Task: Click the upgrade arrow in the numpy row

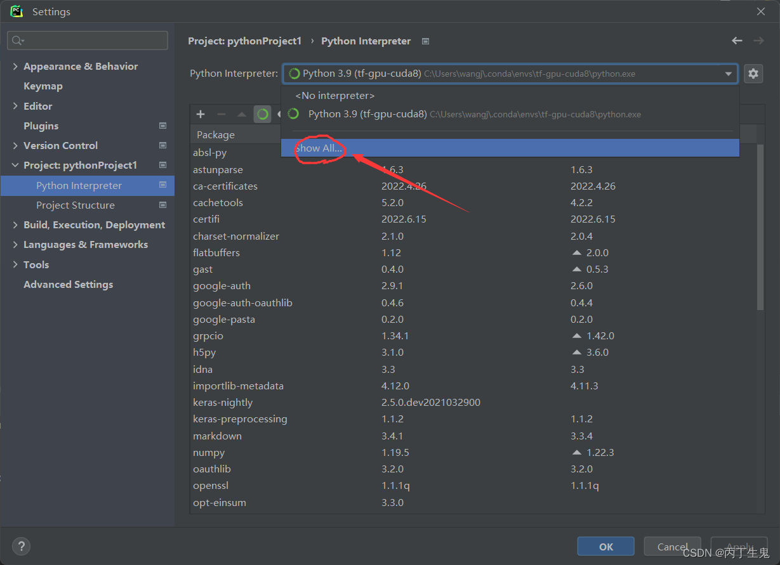Action: 576,452
